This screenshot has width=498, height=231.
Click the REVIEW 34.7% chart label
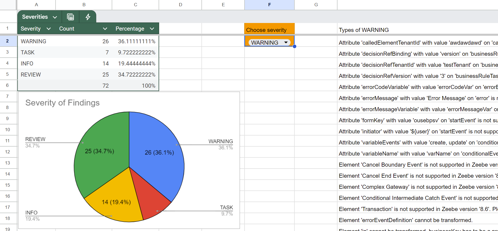coord(35,142)
